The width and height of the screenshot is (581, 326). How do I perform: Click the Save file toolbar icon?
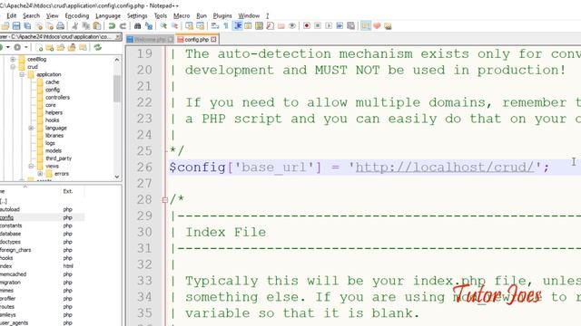click(x=16, y=26)
